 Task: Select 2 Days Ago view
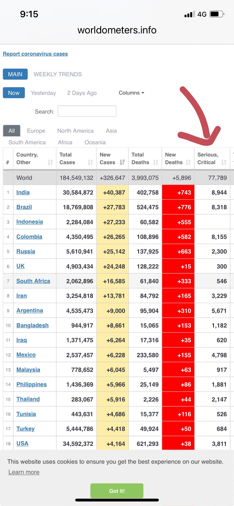[x=82, y=93]
